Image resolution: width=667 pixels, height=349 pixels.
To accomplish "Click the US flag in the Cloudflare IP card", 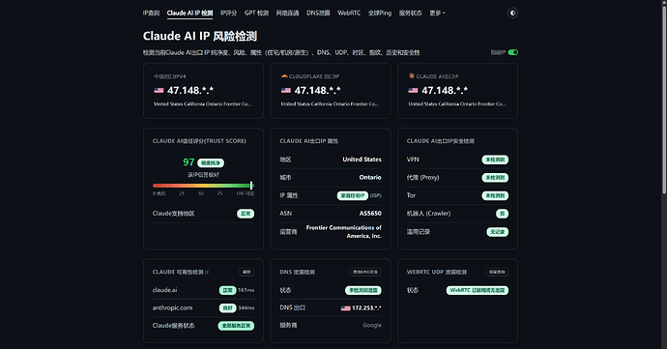I will click(286, 91).
